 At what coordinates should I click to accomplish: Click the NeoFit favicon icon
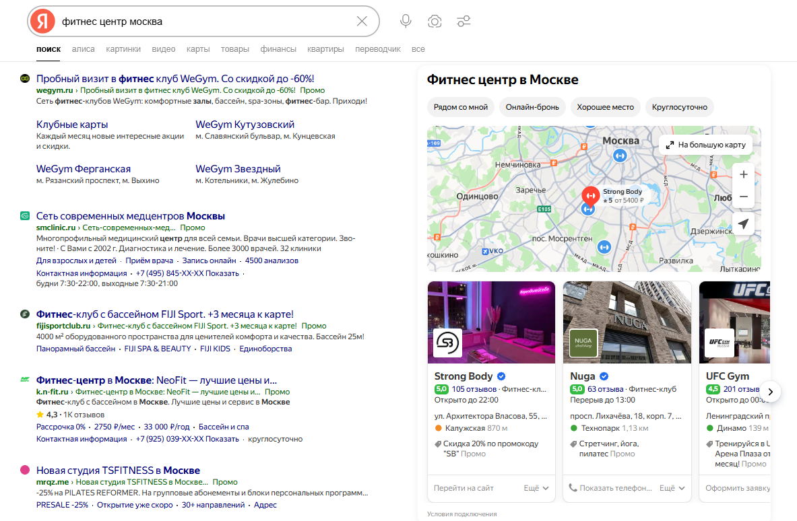pyautogui.click(x=24, y=380)
